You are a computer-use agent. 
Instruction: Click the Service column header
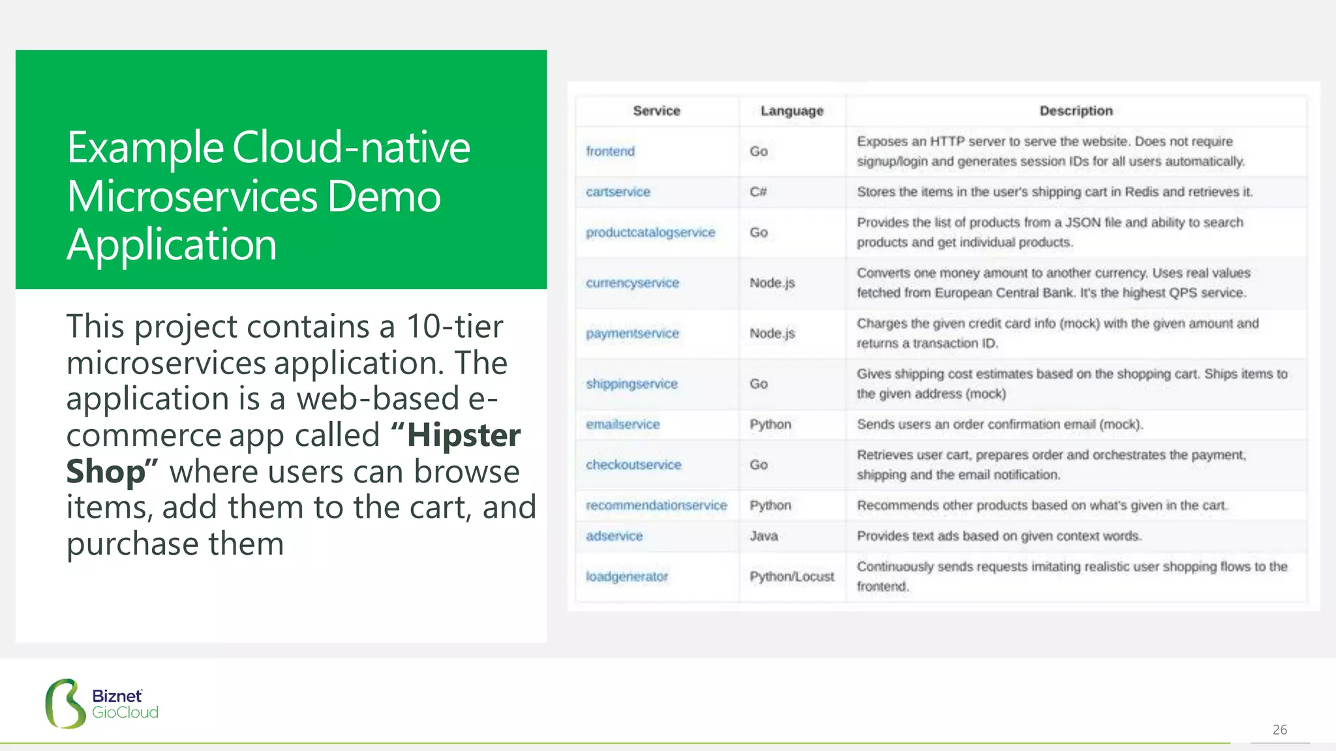pyautogui.click(x=656, y=111)
